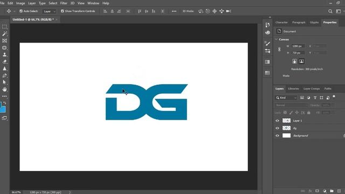Click the blue background color swatch

[x=3, y=109]
